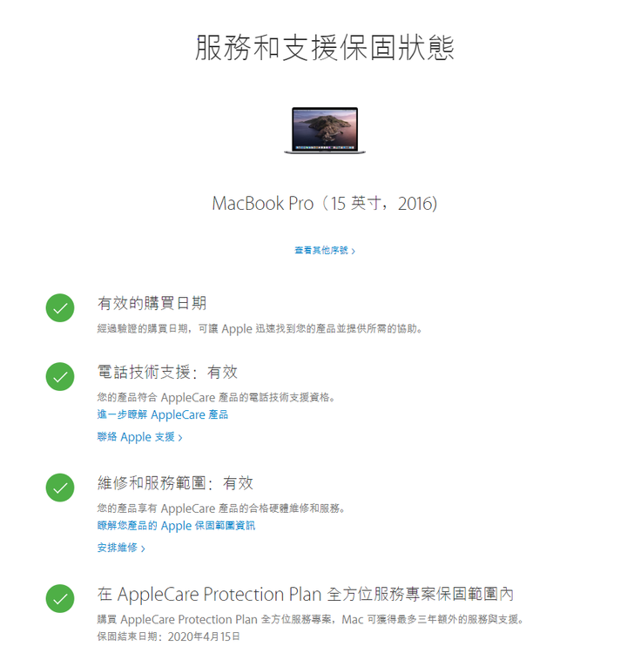
Task: Click the 有效的購買日期 heading
Action: pyautogui.click(x=152, y=303)
